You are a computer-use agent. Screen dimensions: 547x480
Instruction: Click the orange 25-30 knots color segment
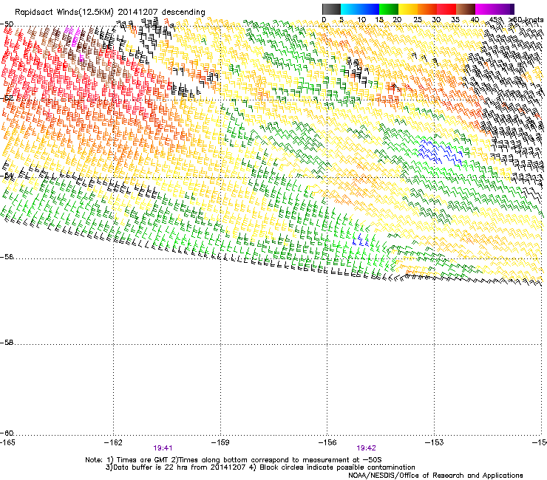(x=427, y=9)
